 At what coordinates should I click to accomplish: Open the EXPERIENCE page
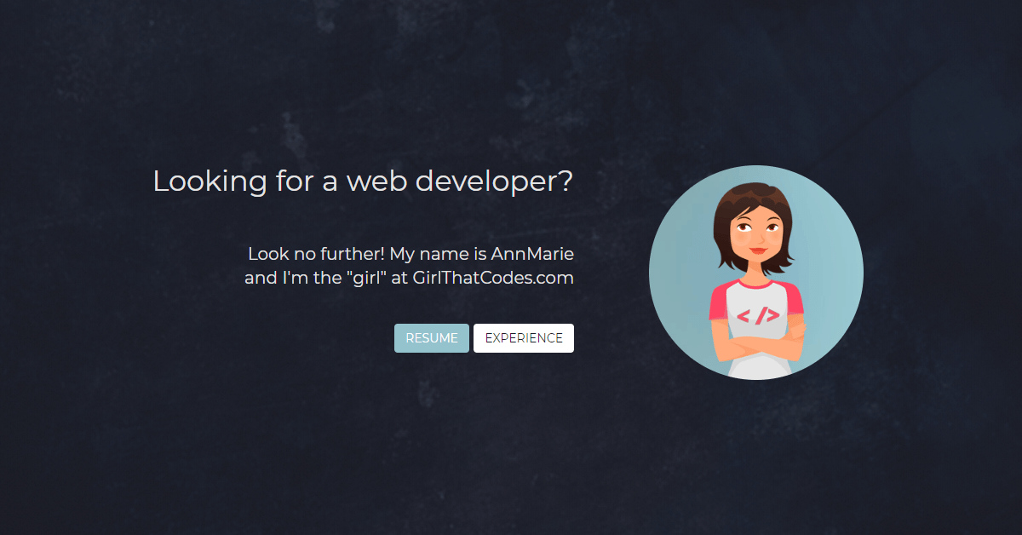tap(523, 337)
